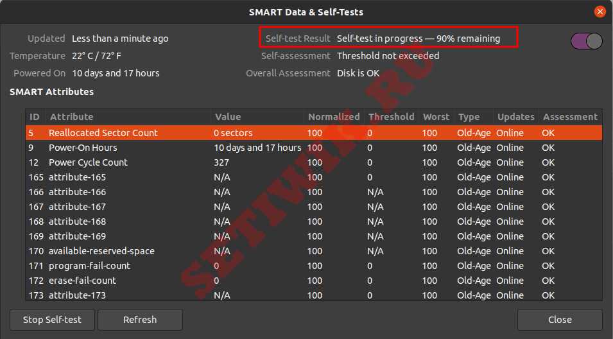Close the dialog with the orange X icon
This screenshot has height=339, width=613.
pos(600,12)
